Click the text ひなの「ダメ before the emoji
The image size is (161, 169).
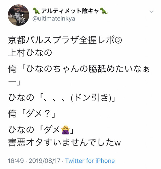pos(34,130)
